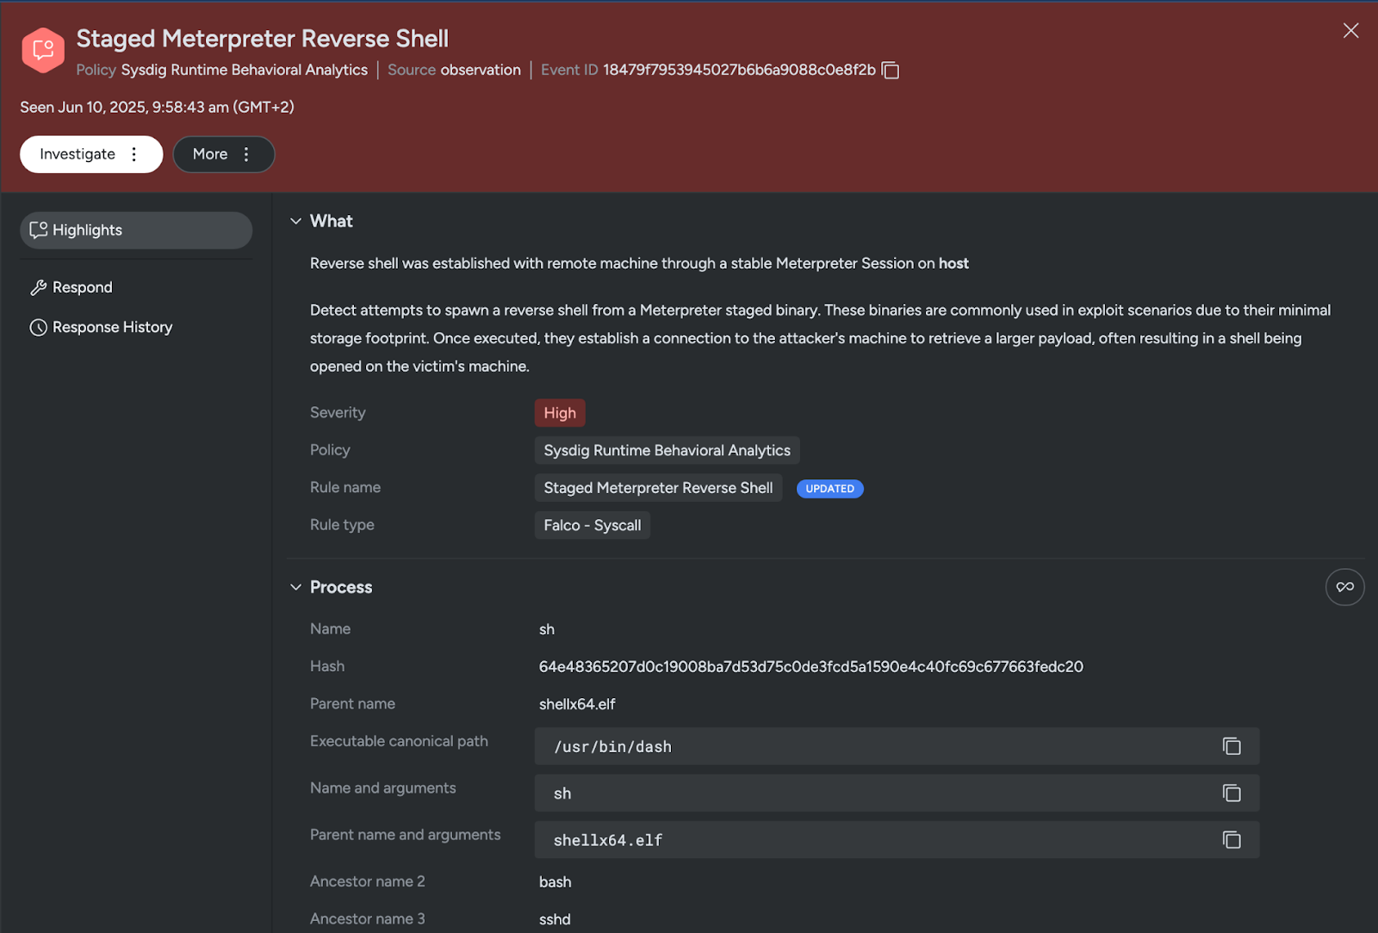
Task: Click the Rule name label
Action: (345, 487)
